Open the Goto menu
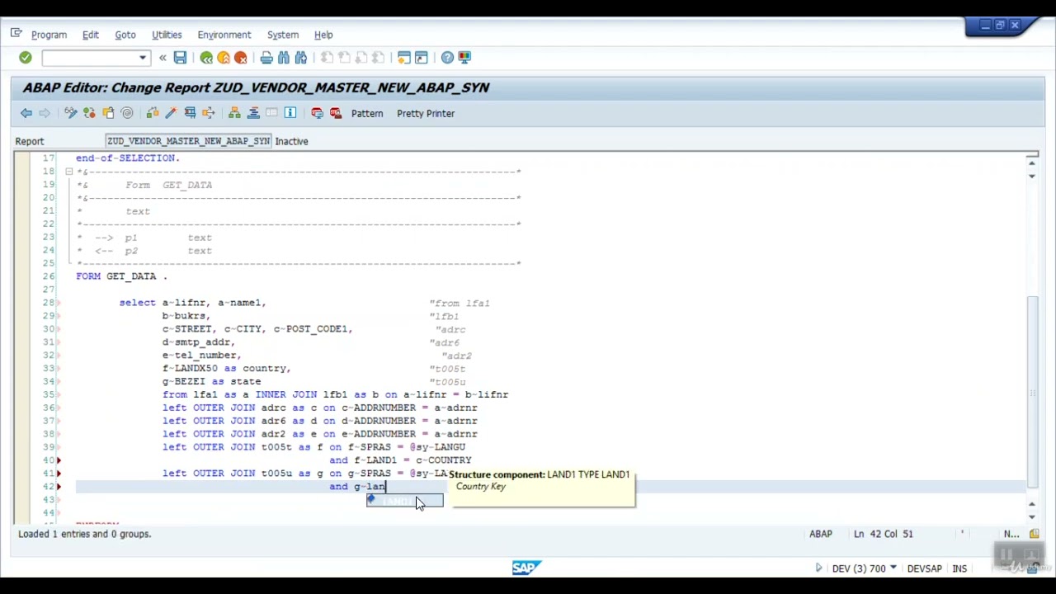The width and height of the screenshot is (1056, 594). [125, 35]
